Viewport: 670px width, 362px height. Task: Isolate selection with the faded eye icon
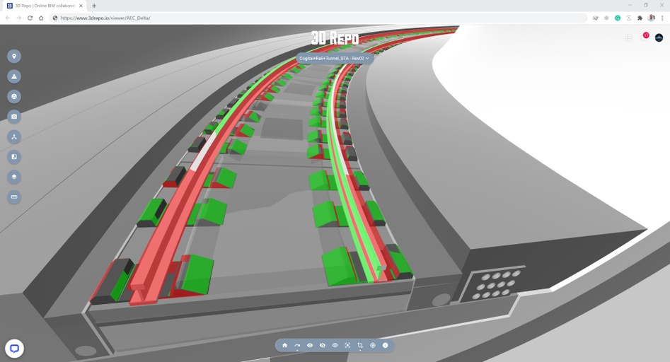coord(335,346)
